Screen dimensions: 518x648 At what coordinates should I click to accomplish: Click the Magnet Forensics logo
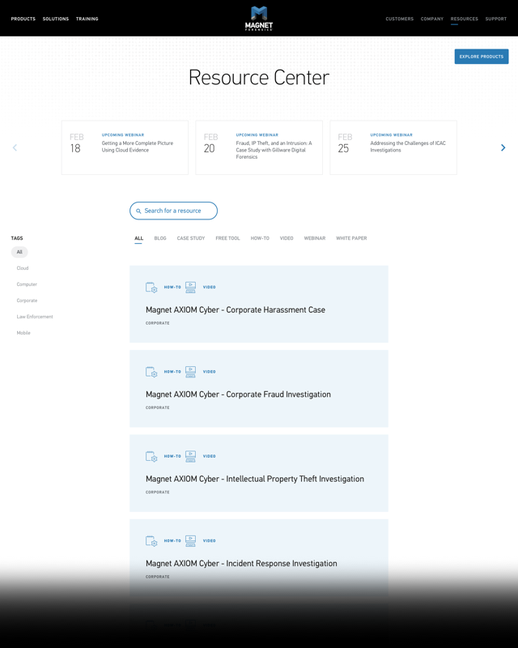(x=259, y=18)
